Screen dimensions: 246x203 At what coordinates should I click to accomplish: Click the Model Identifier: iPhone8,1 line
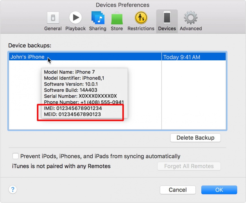[74, 78]
